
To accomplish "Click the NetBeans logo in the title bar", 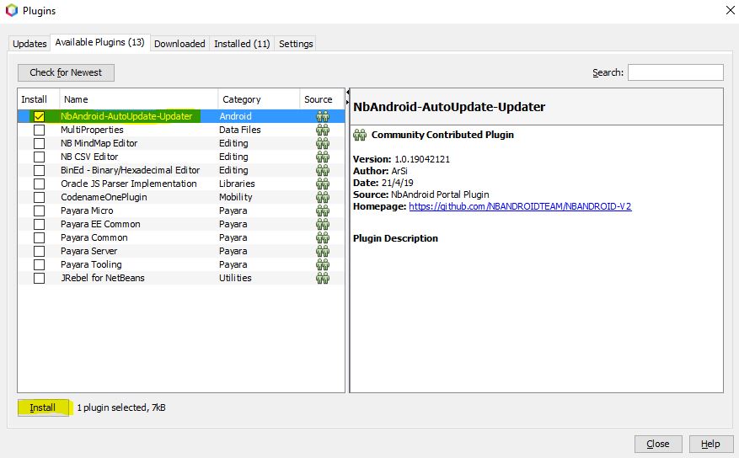I will click(x=11, y=10).
